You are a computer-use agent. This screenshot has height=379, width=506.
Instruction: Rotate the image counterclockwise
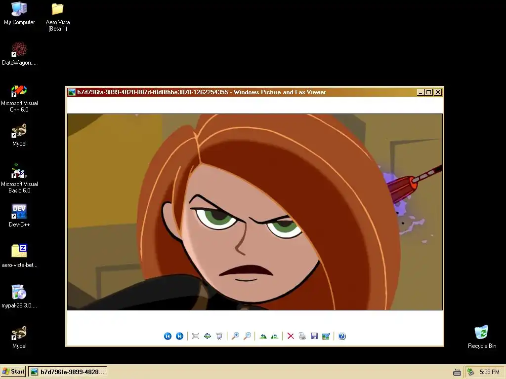coord(275,336)
